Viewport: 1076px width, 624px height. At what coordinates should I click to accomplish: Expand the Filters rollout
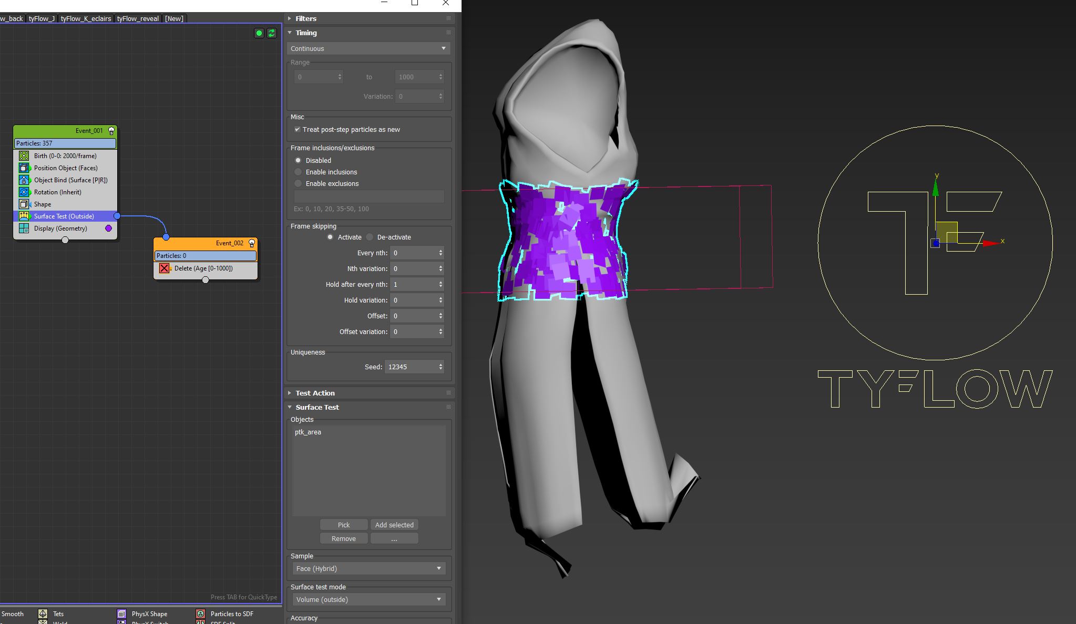point(305,18)
